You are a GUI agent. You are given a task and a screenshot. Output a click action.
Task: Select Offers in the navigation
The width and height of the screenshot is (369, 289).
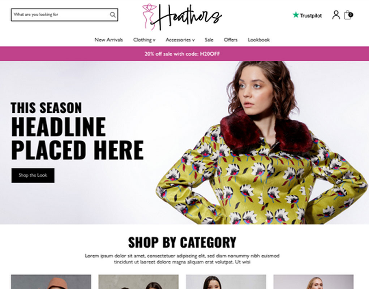click(230, 40)
